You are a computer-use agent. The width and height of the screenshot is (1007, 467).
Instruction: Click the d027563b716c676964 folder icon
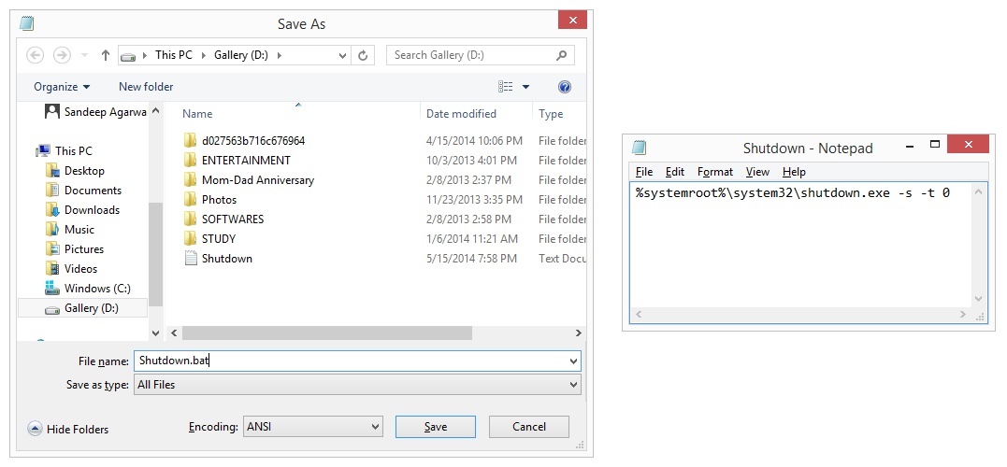click(x=190, y=140)
